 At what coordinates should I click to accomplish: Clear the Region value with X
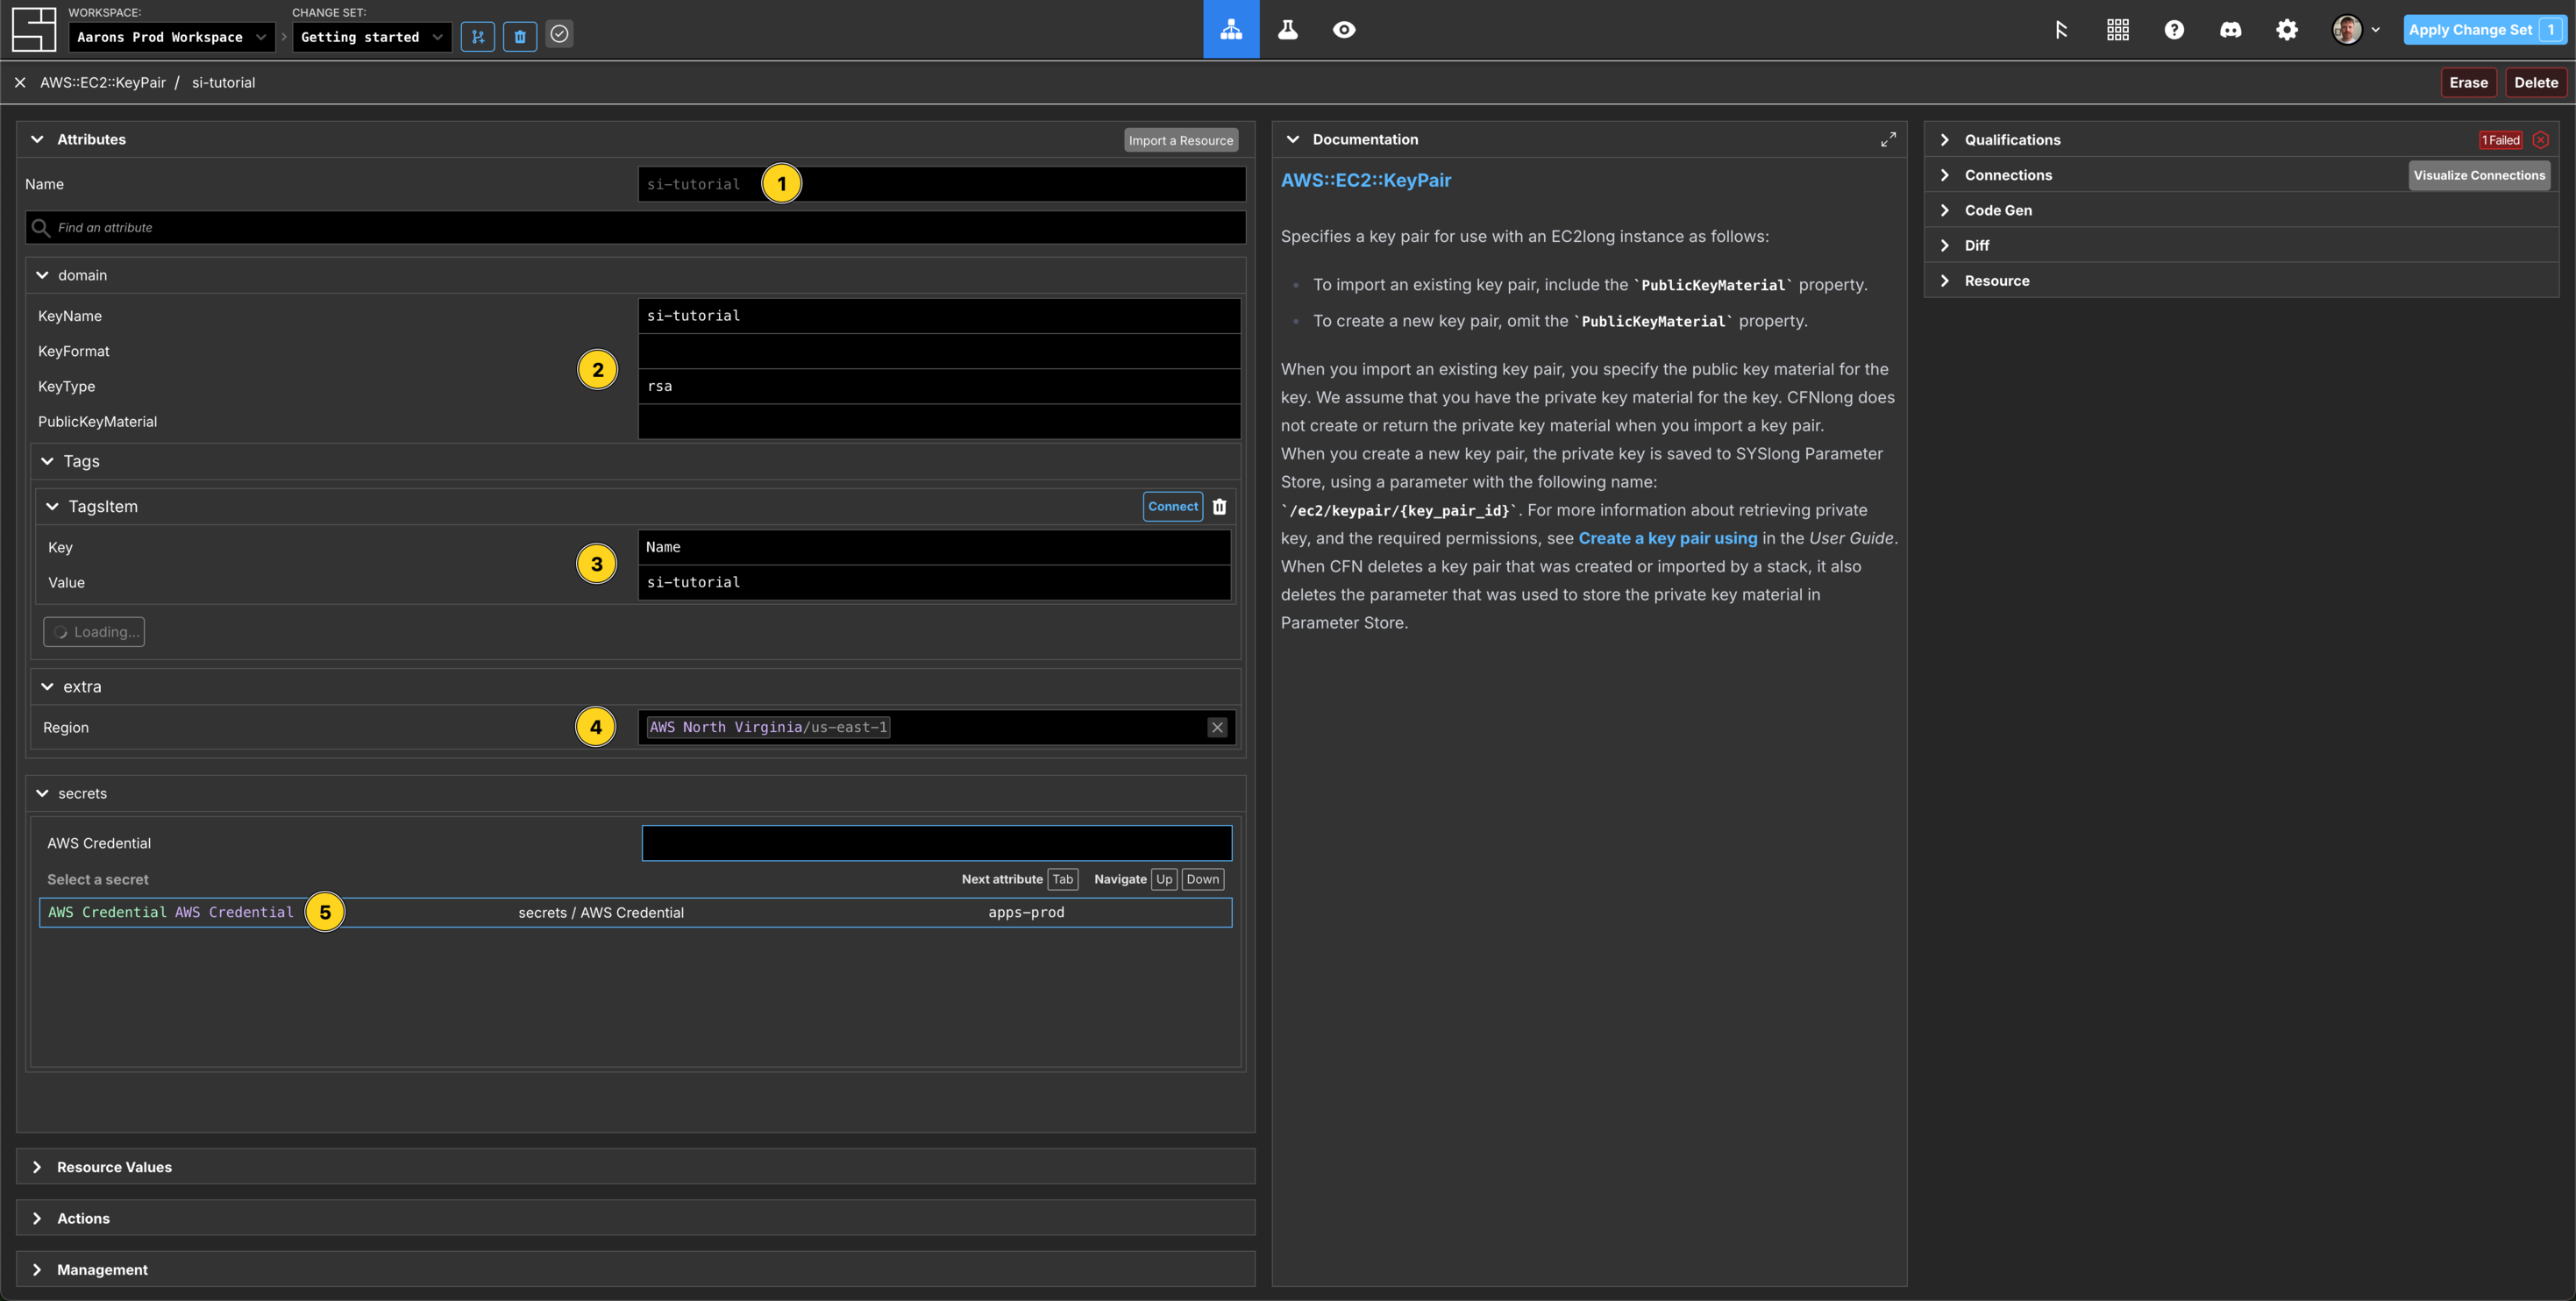(x=1217, y=727)
